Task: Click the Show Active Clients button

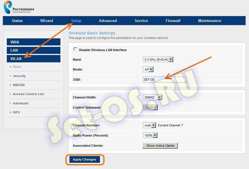Action: point(160,146)
